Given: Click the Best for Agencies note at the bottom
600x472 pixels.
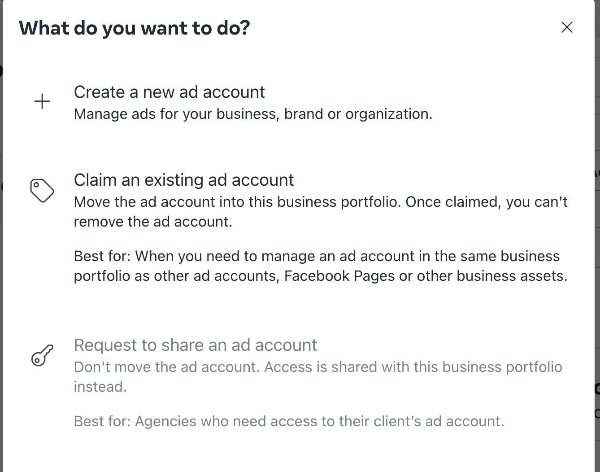Looking at the screenshot, I should click(x=289, y=421).
